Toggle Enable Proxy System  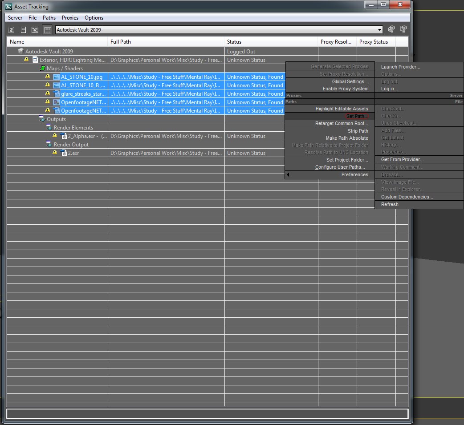(346, 89)
